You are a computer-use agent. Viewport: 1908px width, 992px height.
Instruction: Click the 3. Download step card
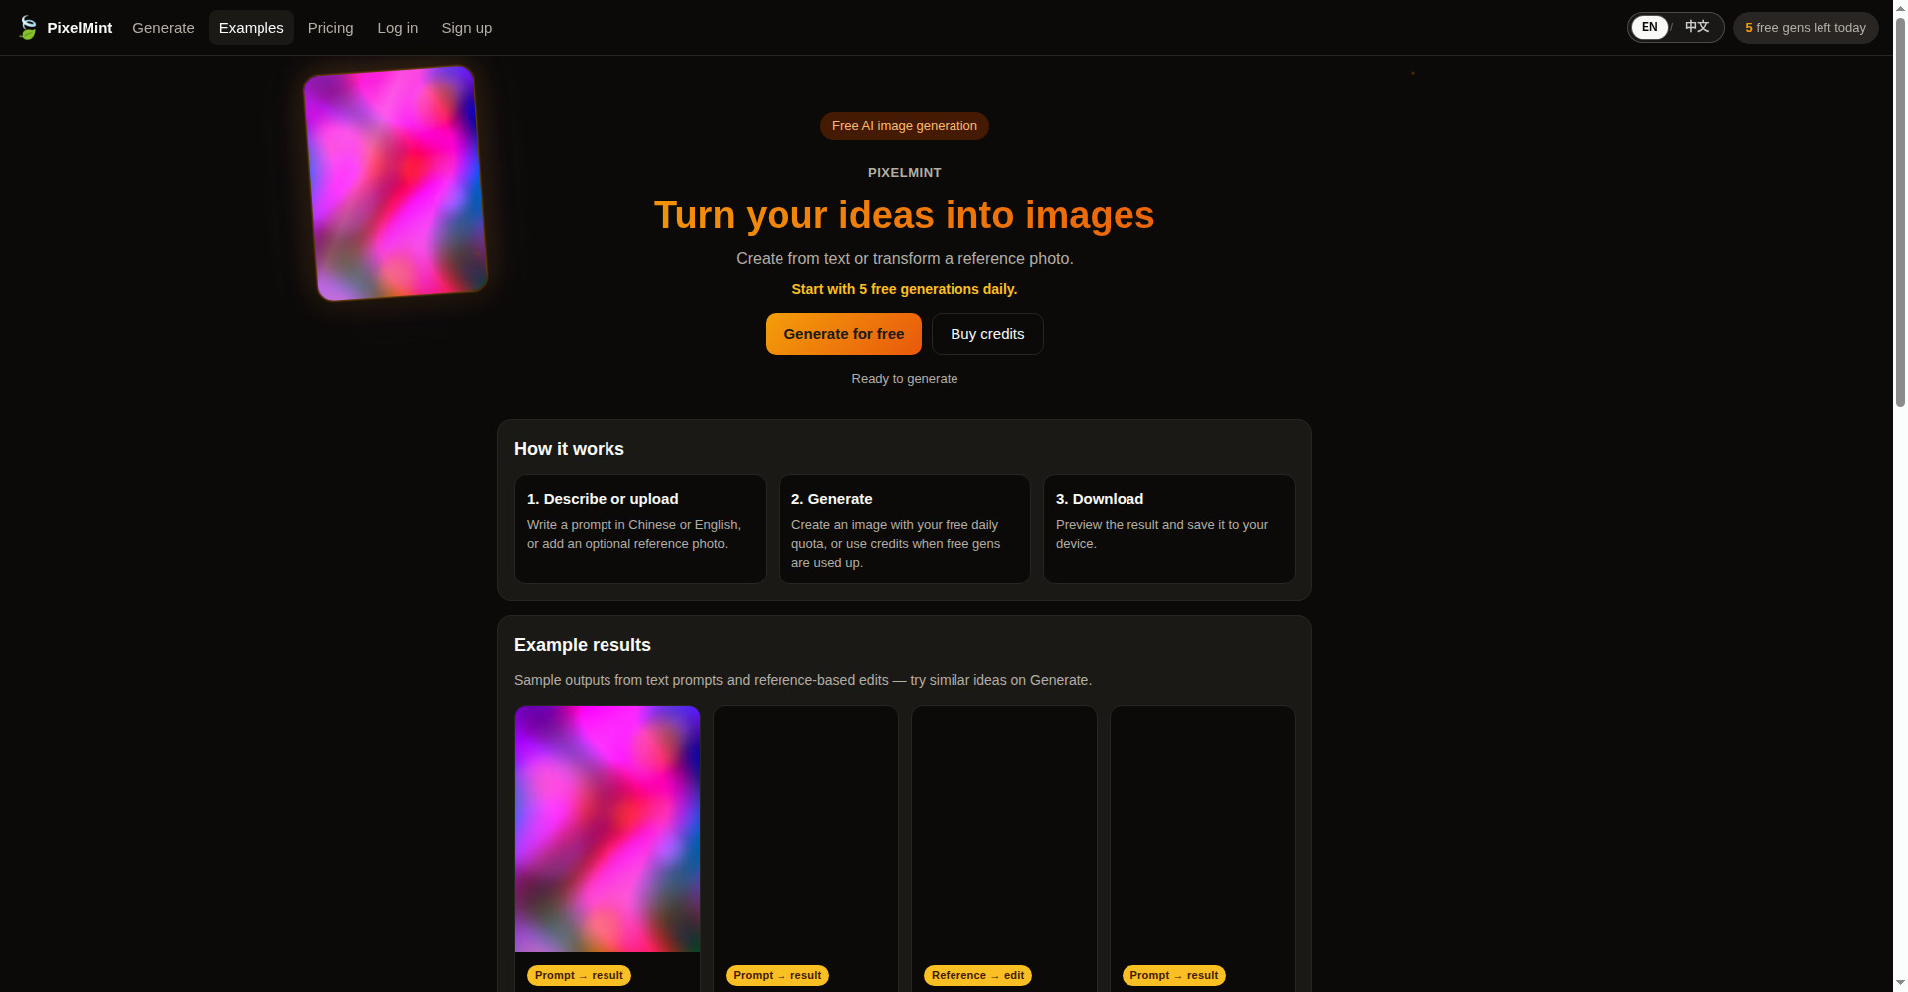1169,529
